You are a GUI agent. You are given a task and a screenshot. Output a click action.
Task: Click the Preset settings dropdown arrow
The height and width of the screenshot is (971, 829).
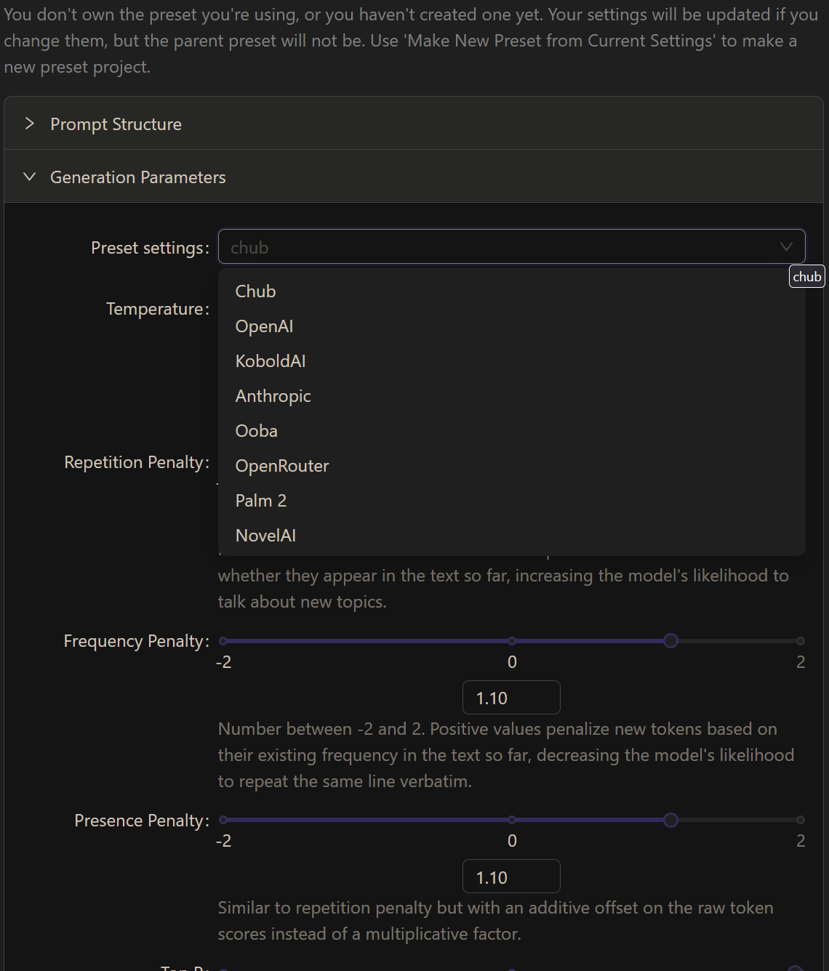pos(786,247)
